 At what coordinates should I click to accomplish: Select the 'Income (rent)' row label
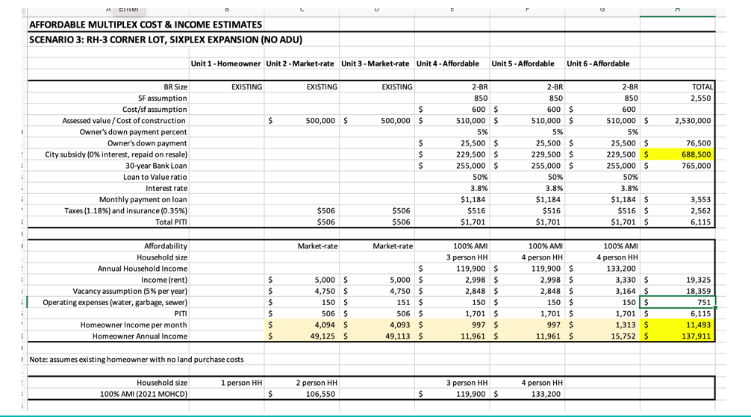(164, 280)
